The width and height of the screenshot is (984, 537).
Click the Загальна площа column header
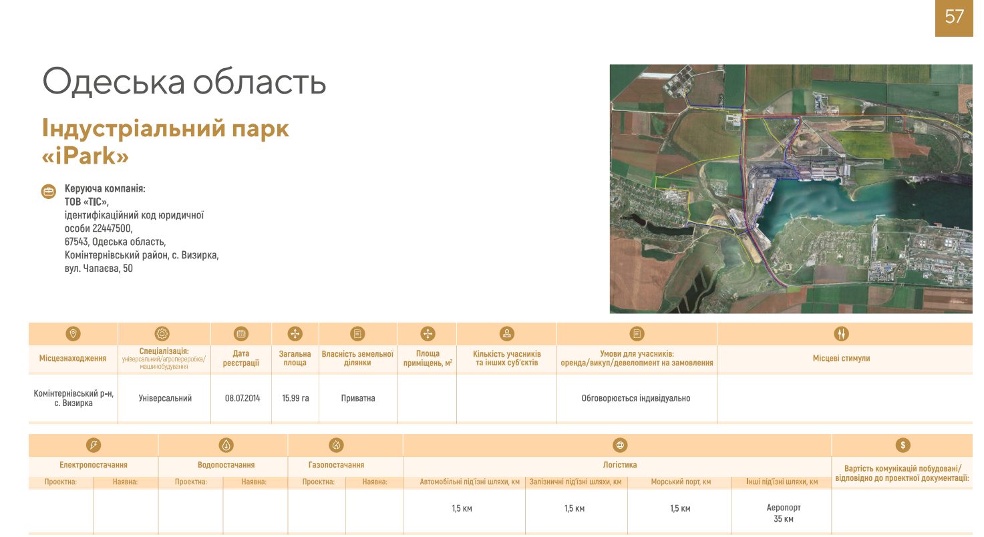pos(295,359)
